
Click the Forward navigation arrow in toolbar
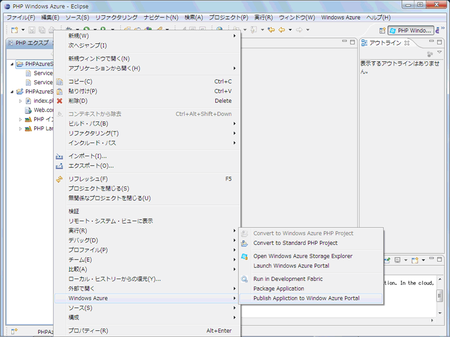299,30
